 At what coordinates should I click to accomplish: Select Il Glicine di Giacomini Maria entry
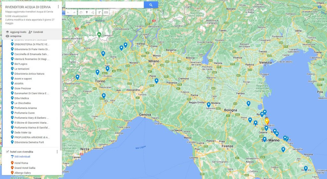(31, 123)
